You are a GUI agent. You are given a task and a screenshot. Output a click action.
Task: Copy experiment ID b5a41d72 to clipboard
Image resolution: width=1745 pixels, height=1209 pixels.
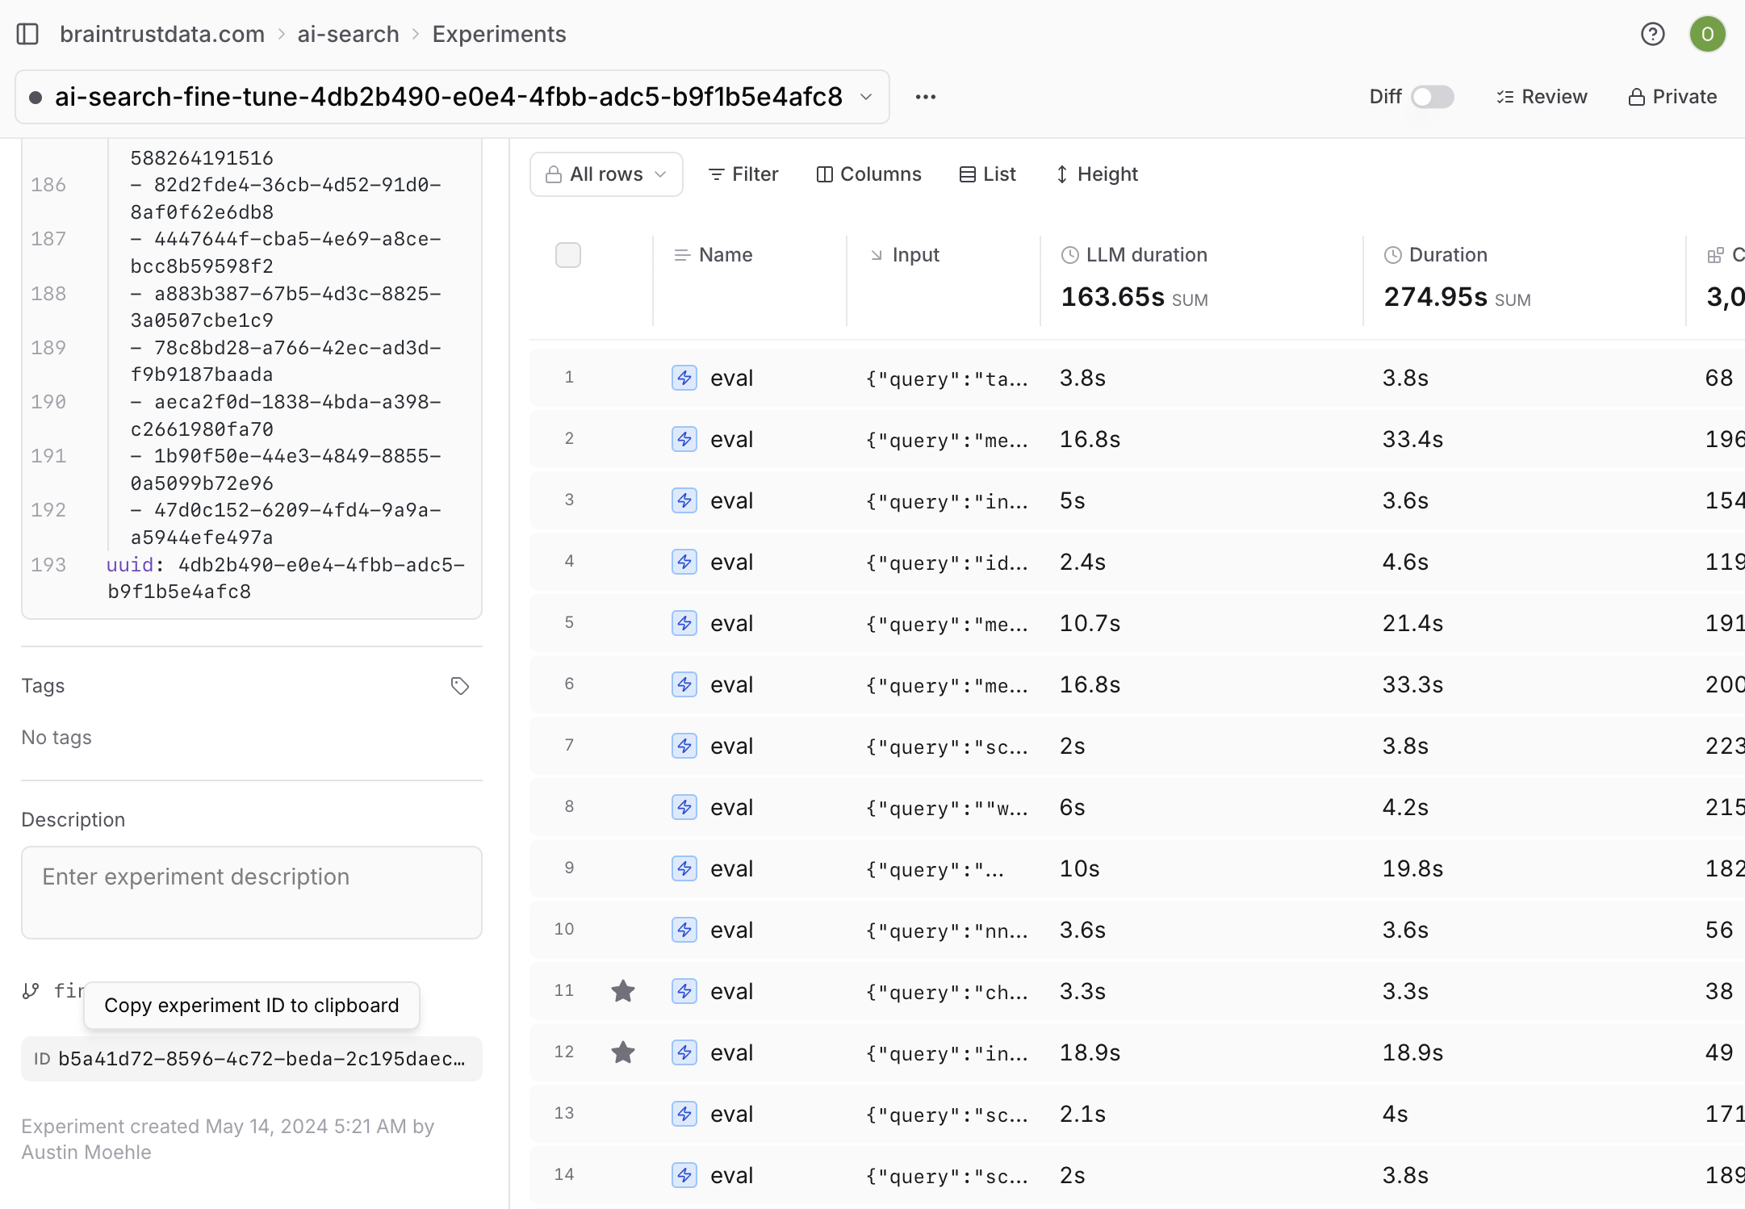pos(251,1059)
